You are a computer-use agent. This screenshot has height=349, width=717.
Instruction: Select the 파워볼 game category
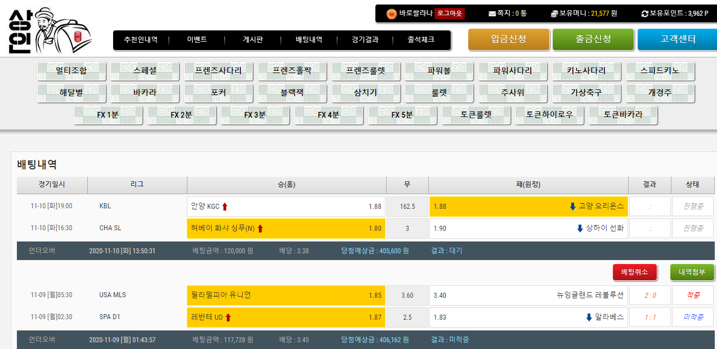pos(439,71)
